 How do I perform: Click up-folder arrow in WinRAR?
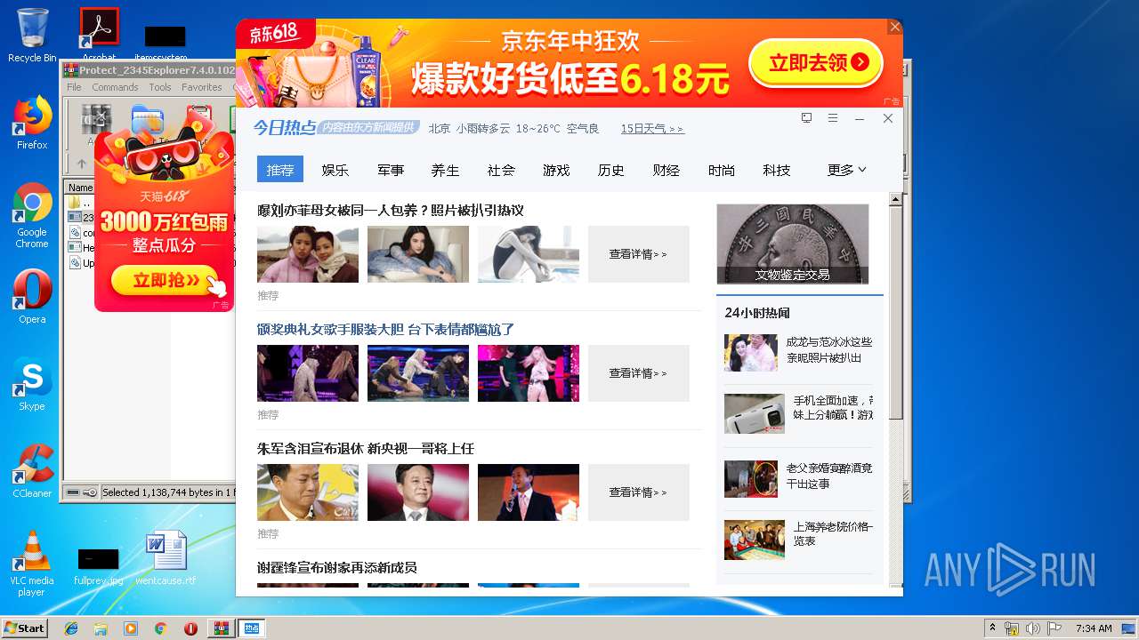click(81, 164)
